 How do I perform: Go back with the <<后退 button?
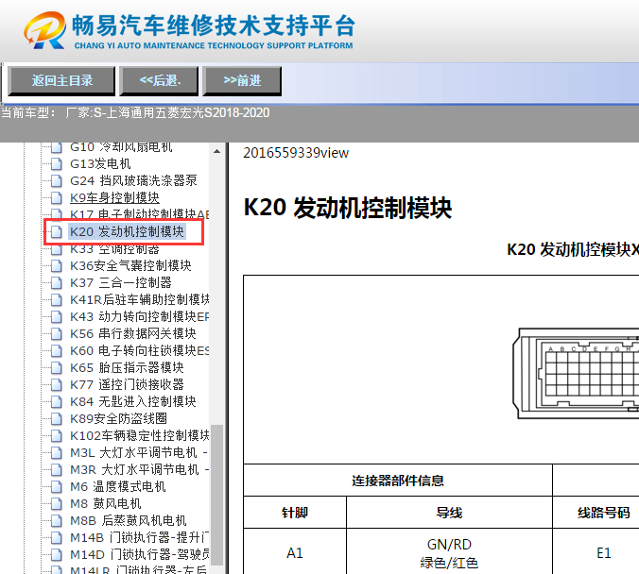click(159, 81)
